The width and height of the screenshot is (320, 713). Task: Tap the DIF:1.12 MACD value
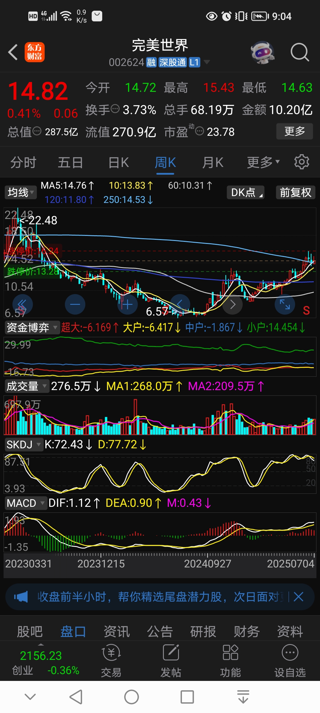[x=74, y=503]
